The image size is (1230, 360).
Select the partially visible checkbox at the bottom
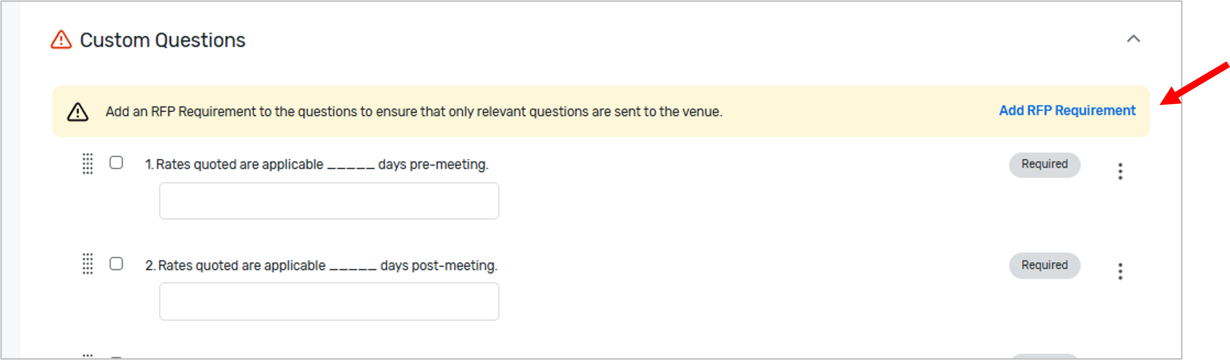117,358
